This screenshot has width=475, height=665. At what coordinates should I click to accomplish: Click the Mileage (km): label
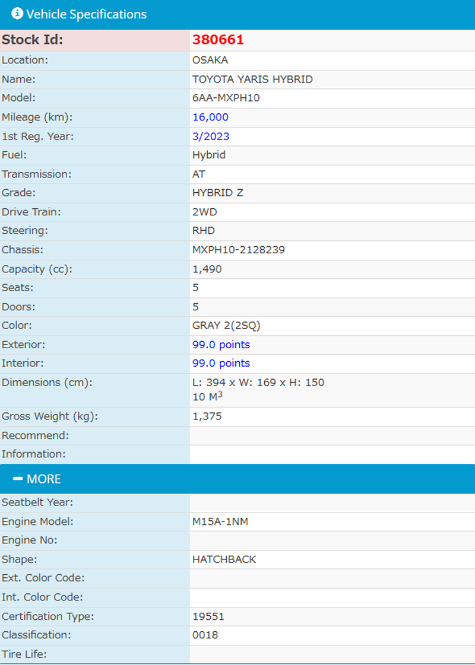pyautogui.click(x=37, y=117)
